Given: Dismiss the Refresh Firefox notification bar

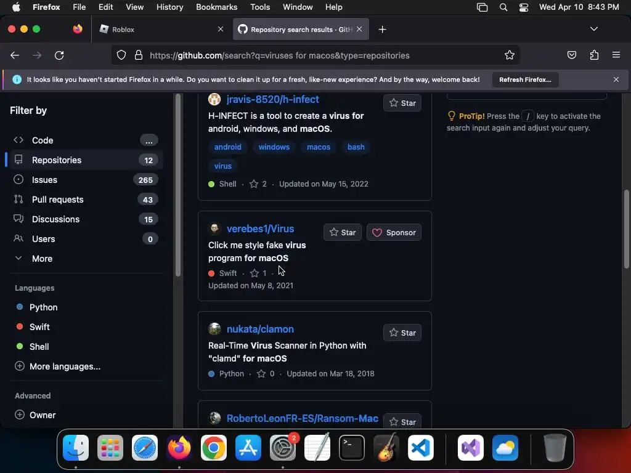Looking at the screenshot, I should tap(616, 79).
